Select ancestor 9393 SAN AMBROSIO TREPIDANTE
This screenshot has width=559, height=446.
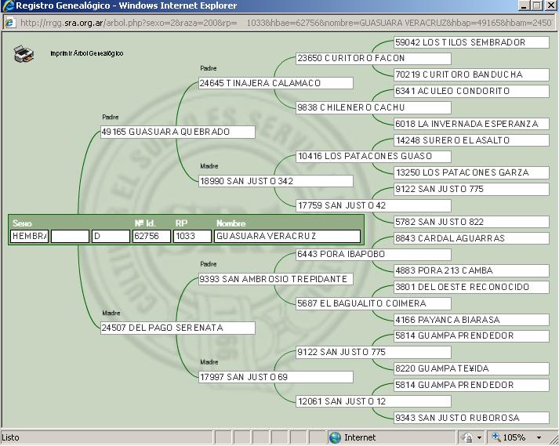point(274,279)
